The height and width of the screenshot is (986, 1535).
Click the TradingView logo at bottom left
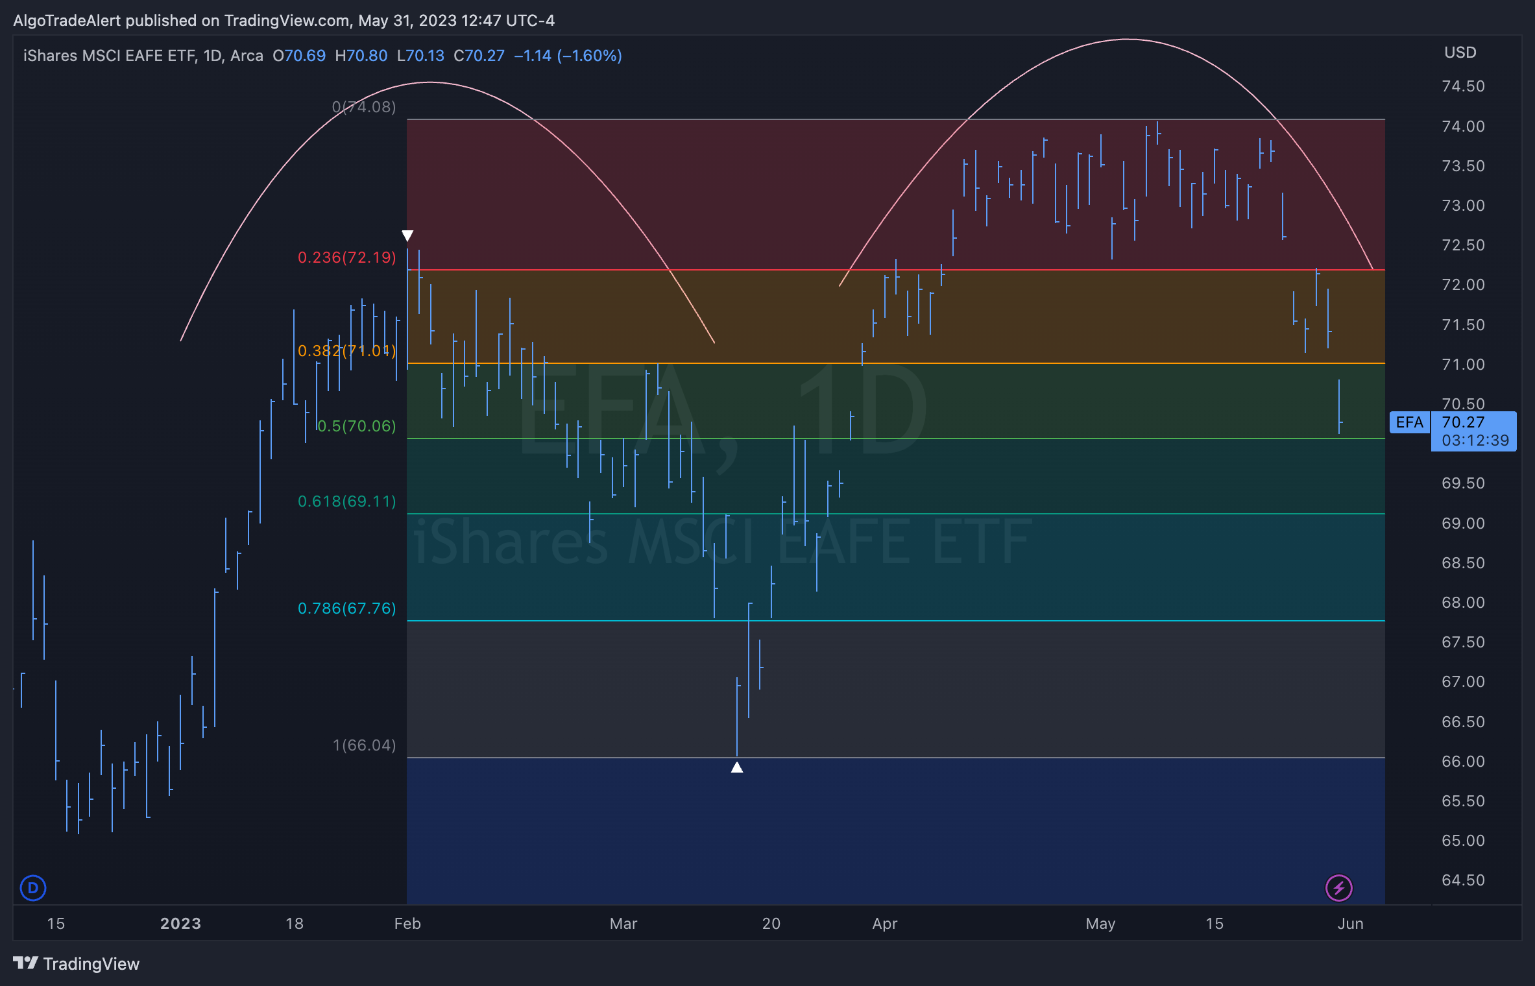[76, 963]
